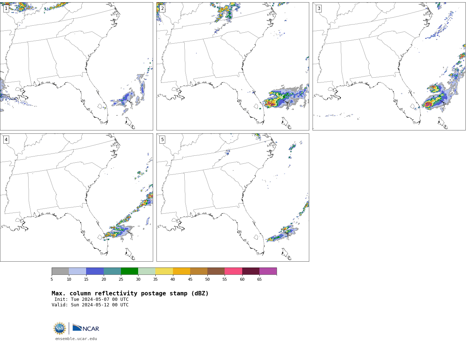Click the maroon 60-65 dBZ swatch

[251, 271]
